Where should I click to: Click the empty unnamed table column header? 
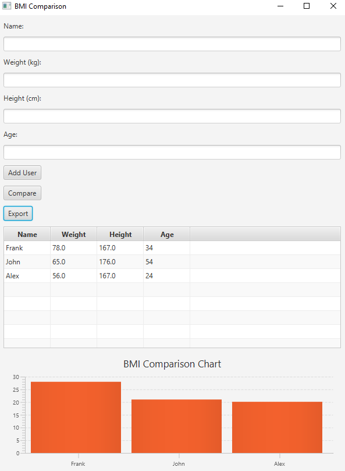pyautogui.click(x=265, y=233)
